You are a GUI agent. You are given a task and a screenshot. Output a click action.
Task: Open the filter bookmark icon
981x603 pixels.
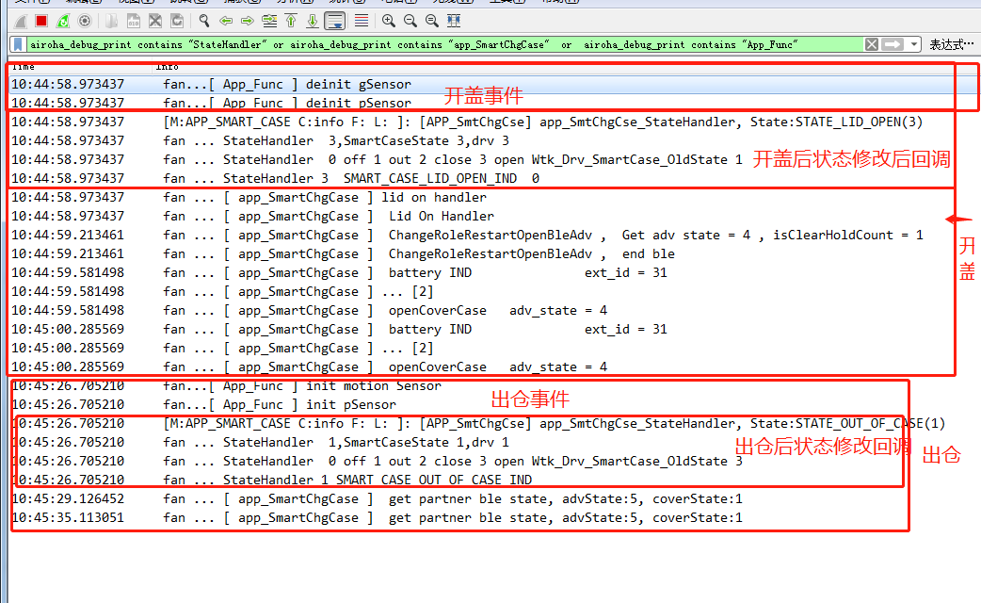[x=18, y=44]
